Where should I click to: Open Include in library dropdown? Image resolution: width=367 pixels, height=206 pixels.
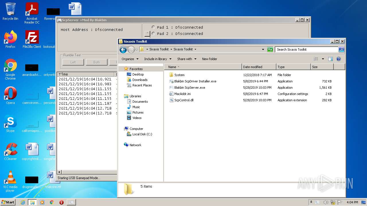pyautogui.click(x=158, y=59)
